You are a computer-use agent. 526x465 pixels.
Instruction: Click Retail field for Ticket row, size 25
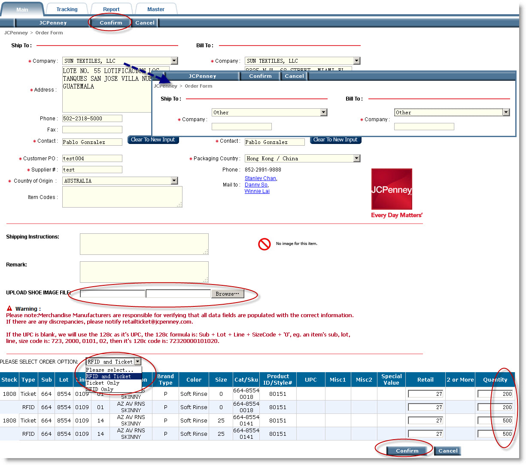pyautogui.click(x=426, y=421)
